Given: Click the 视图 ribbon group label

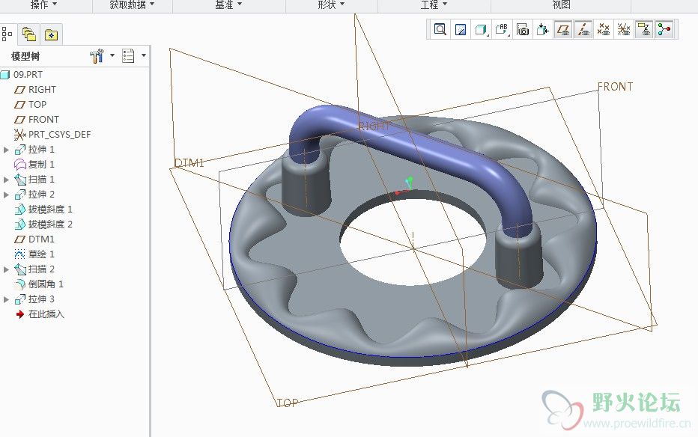Looking at the screenshot, I should coord(561,4).
